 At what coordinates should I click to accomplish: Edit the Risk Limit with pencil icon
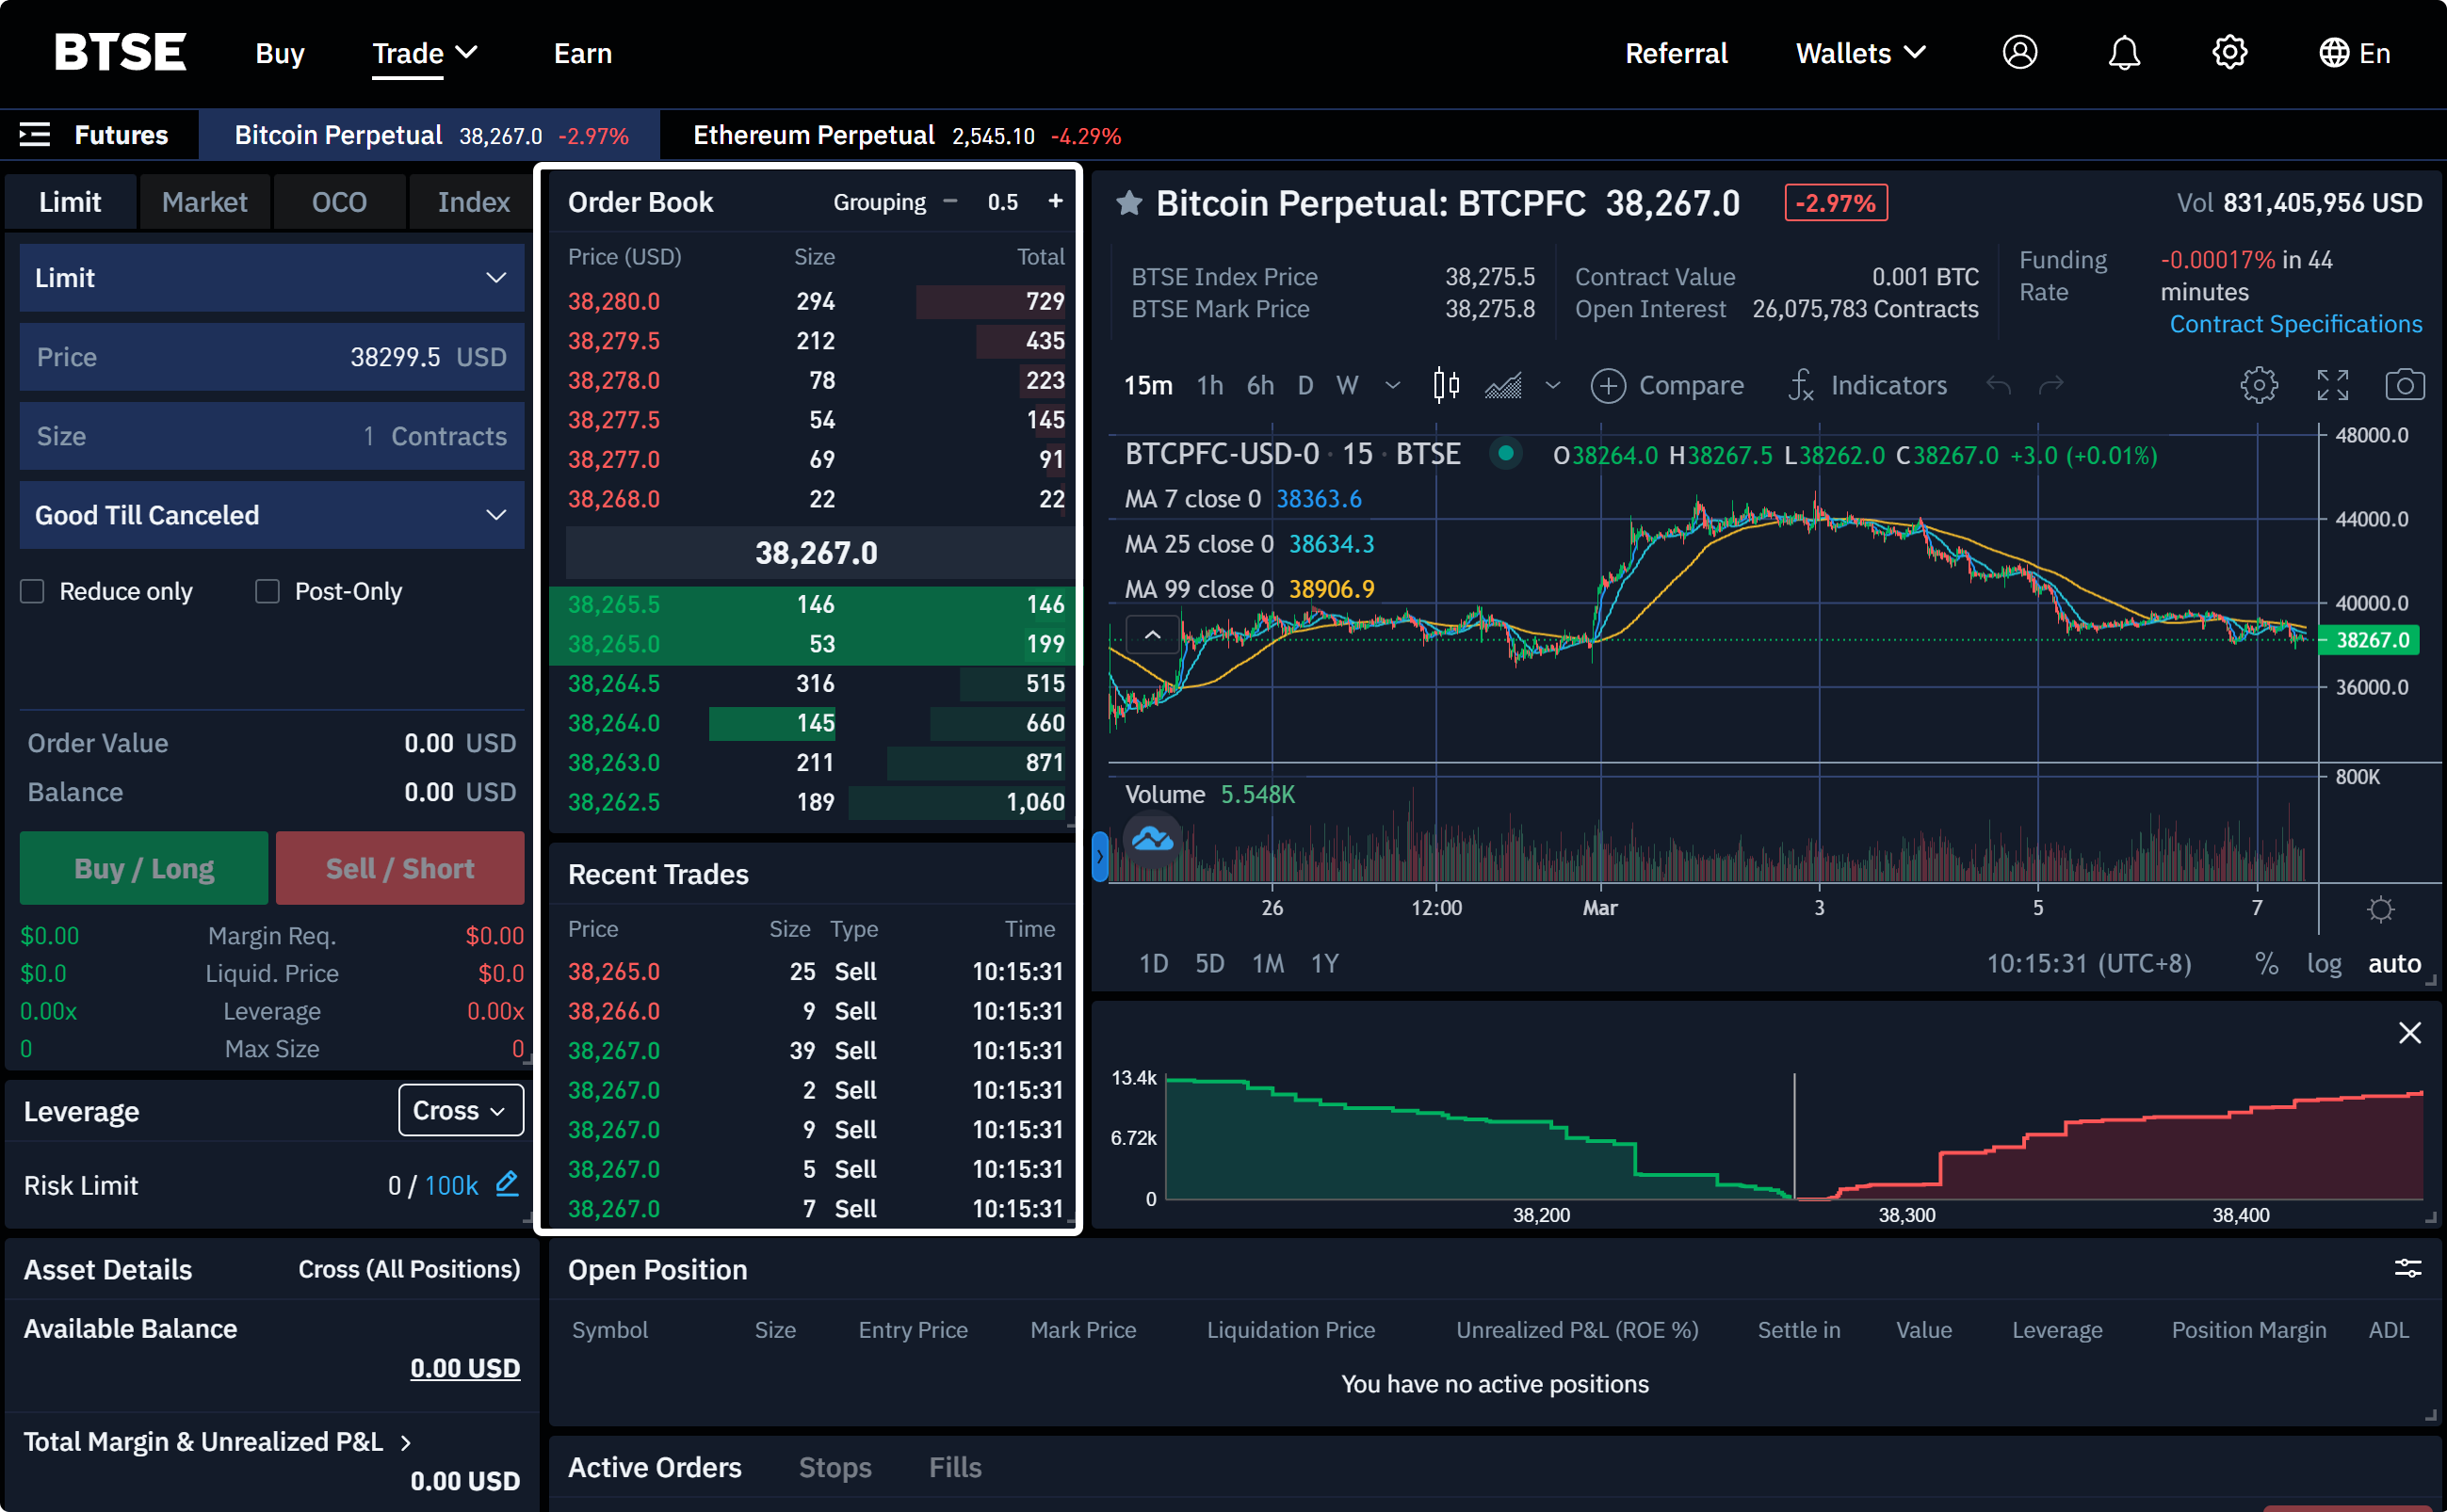coord(508,1184)
